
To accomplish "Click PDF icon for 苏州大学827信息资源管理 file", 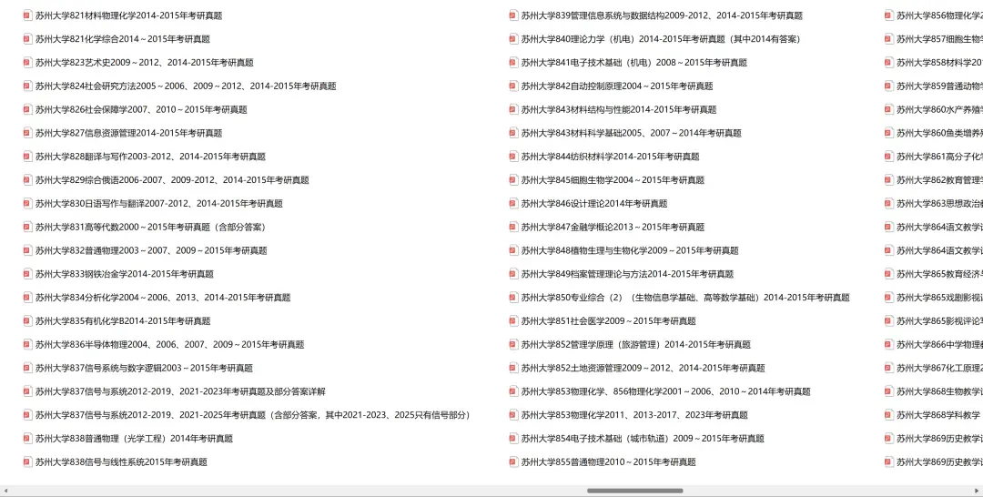I will click(27, 133).
